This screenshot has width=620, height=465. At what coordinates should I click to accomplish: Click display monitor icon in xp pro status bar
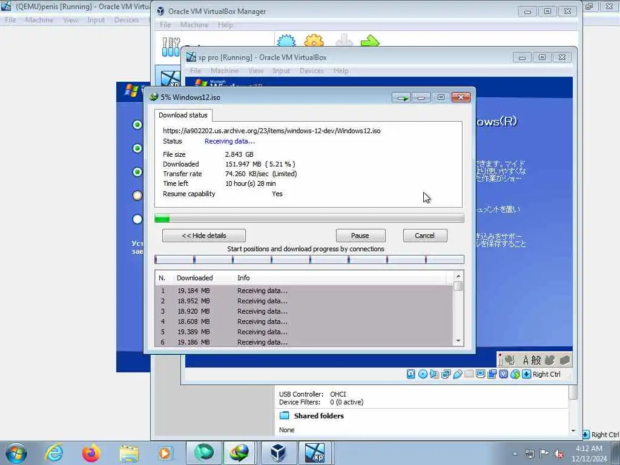[x=480, y=374]
